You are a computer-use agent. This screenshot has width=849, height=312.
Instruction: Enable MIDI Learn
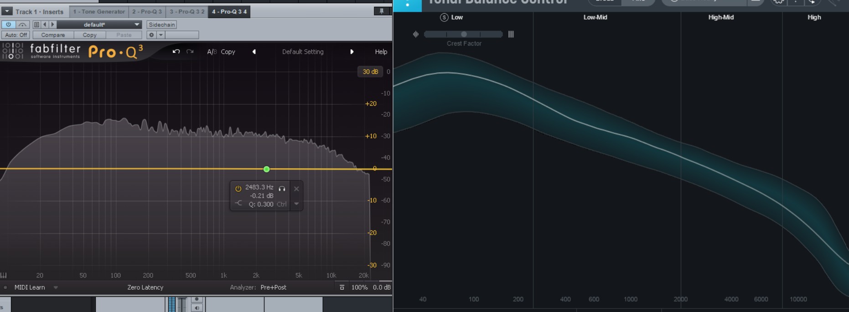(30, 287)
